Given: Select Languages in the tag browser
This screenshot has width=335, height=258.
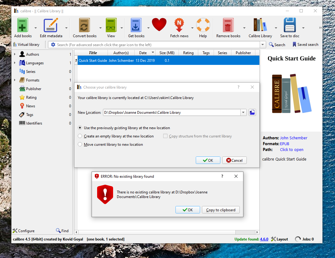Looking at the screenshot, I should tap(35, 63).
